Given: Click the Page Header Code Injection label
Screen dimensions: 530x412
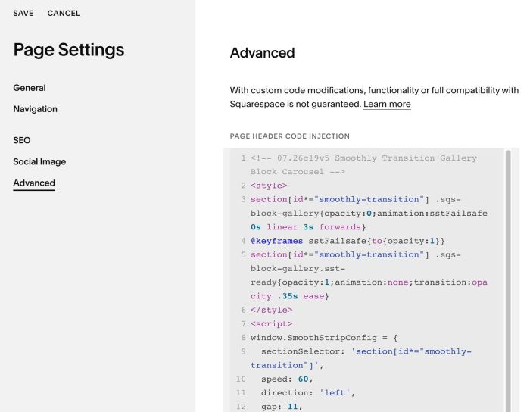Looking at the screenshot, I should [x=290, y=136].
